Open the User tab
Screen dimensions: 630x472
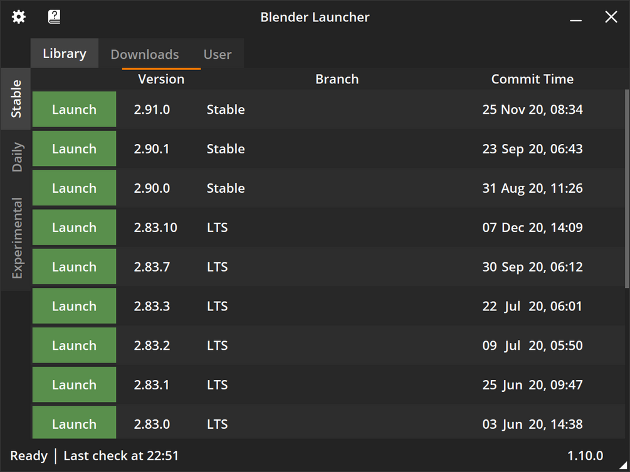click(x=218, y=54)
